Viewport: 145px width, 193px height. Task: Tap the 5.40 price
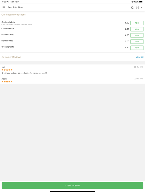pyautogui.click(x=127, y=47)
